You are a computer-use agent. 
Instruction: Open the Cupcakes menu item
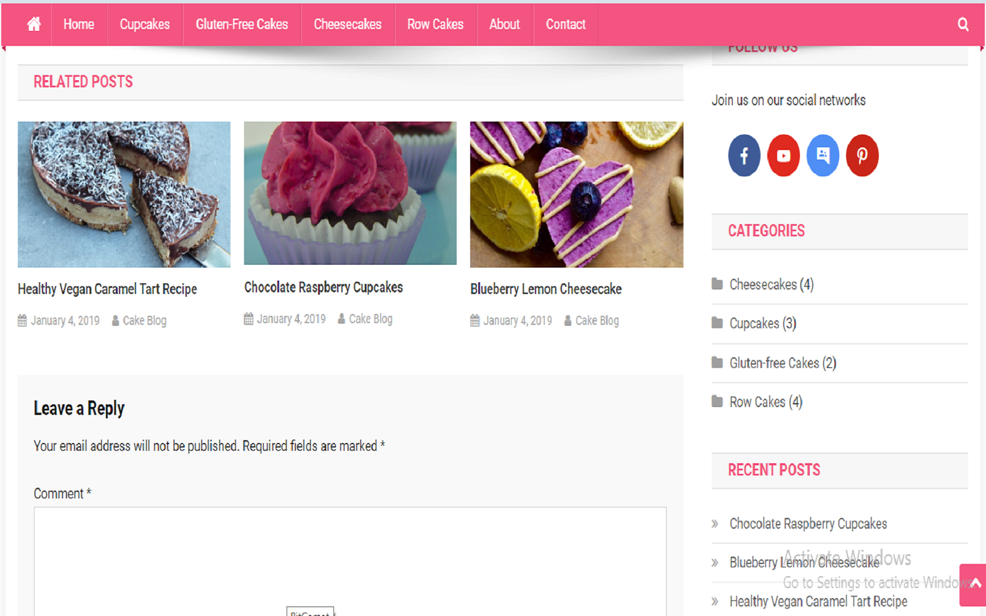pyautogui.click(x=145, y=24)
